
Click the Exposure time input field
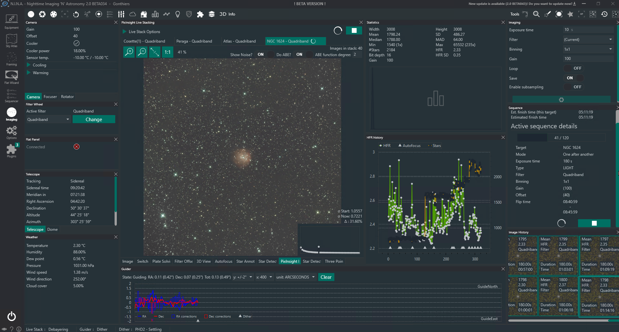click(588, 30)
